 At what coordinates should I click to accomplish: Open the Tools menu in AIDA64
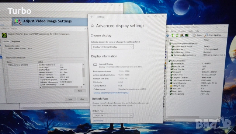click(x=190, y=31)
